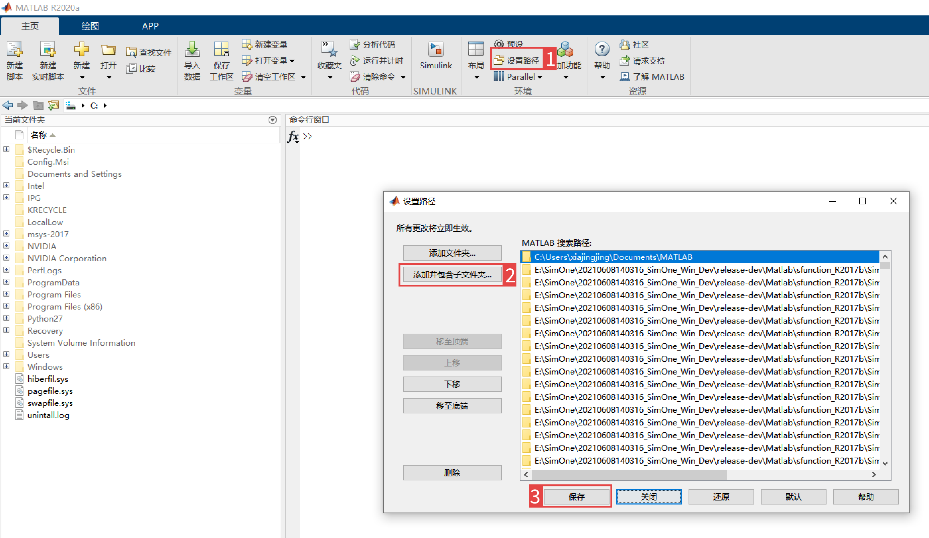The image size is (929, 538).
Task: Select the Documents and Settings folder
Action: pyautogui.click(x=74, y=174)
